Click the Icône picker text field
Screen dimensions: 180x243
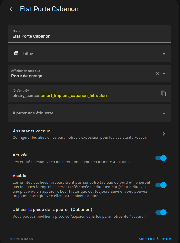coord(84,54)
